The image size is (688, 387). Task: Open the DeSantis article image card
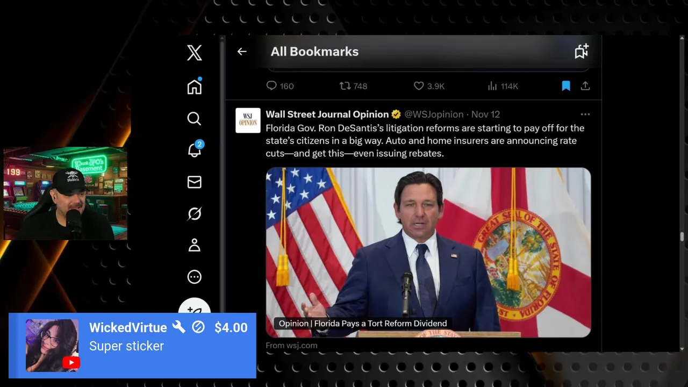pos(428,252)
